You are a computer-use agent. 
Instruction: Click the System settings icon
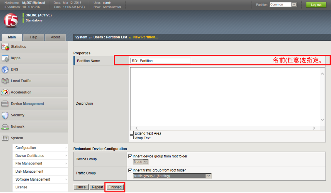(5, 138)
